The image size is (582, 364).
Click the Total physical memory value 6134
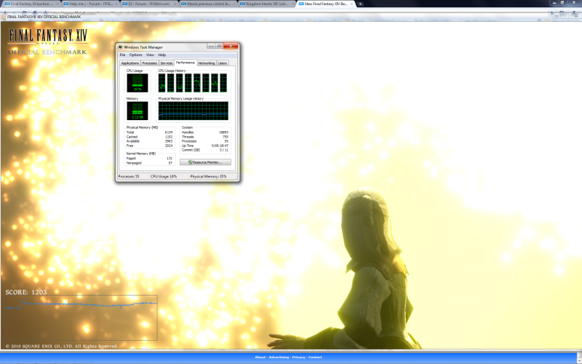tap(169, 132)
